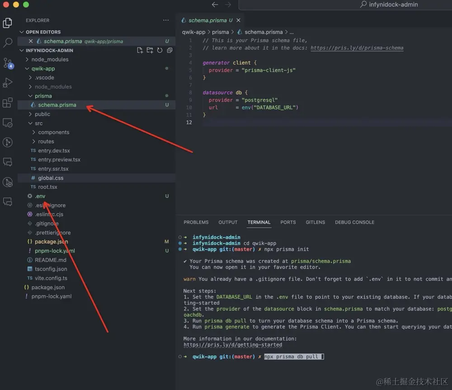Collapse the OPEN EDITORS section

click(x=21, y=32)
